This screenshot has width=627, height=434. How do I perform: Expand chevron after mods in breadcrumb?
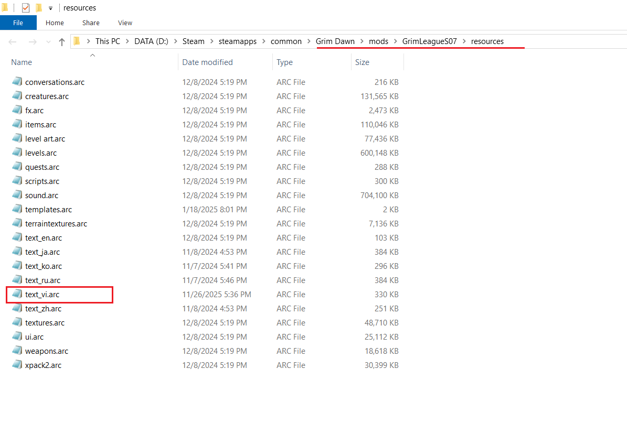pyautogui.click(x=395, y=41)
